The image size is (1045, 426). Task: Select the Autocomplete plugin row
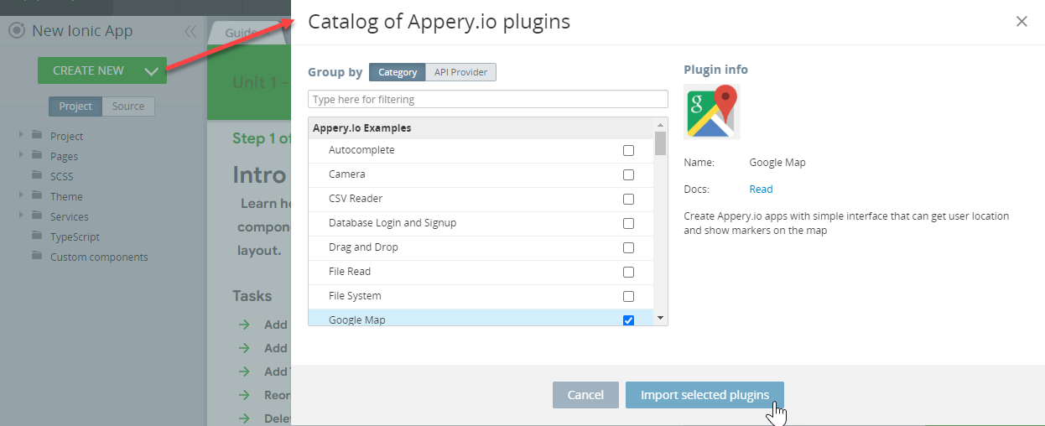[481, 150]
